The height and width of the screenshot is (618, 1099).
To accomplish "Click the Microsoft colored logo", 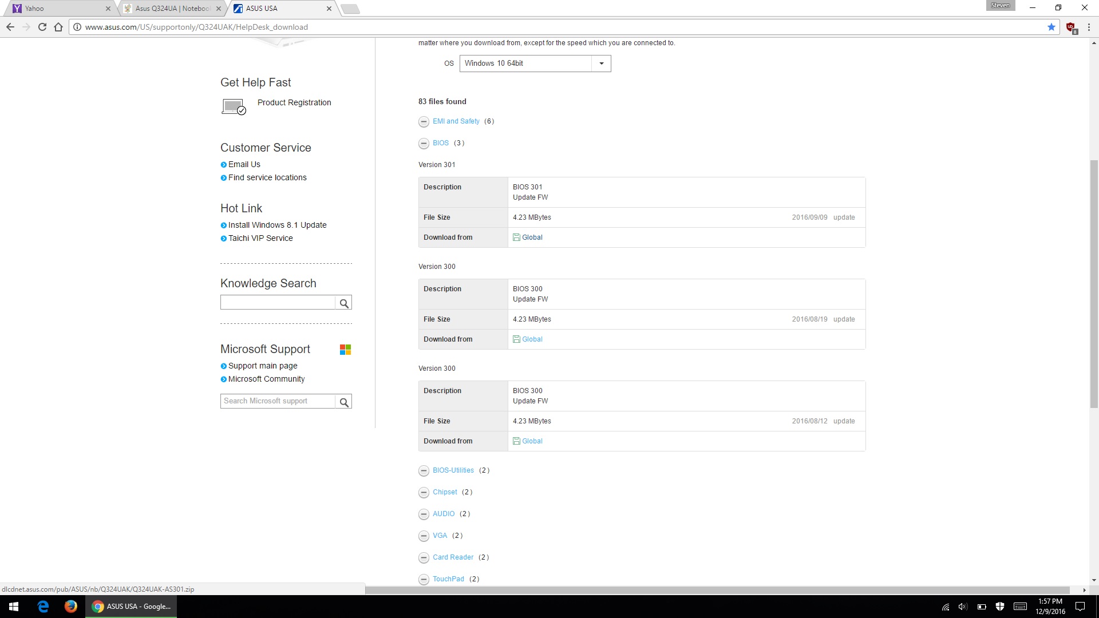I will point(345,350).
